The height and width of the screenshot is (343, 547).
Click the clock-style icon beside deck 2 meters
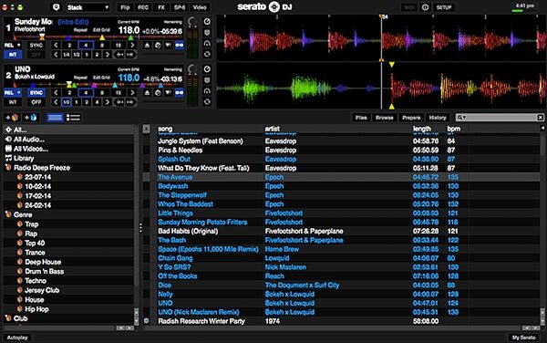click(207, 69)
